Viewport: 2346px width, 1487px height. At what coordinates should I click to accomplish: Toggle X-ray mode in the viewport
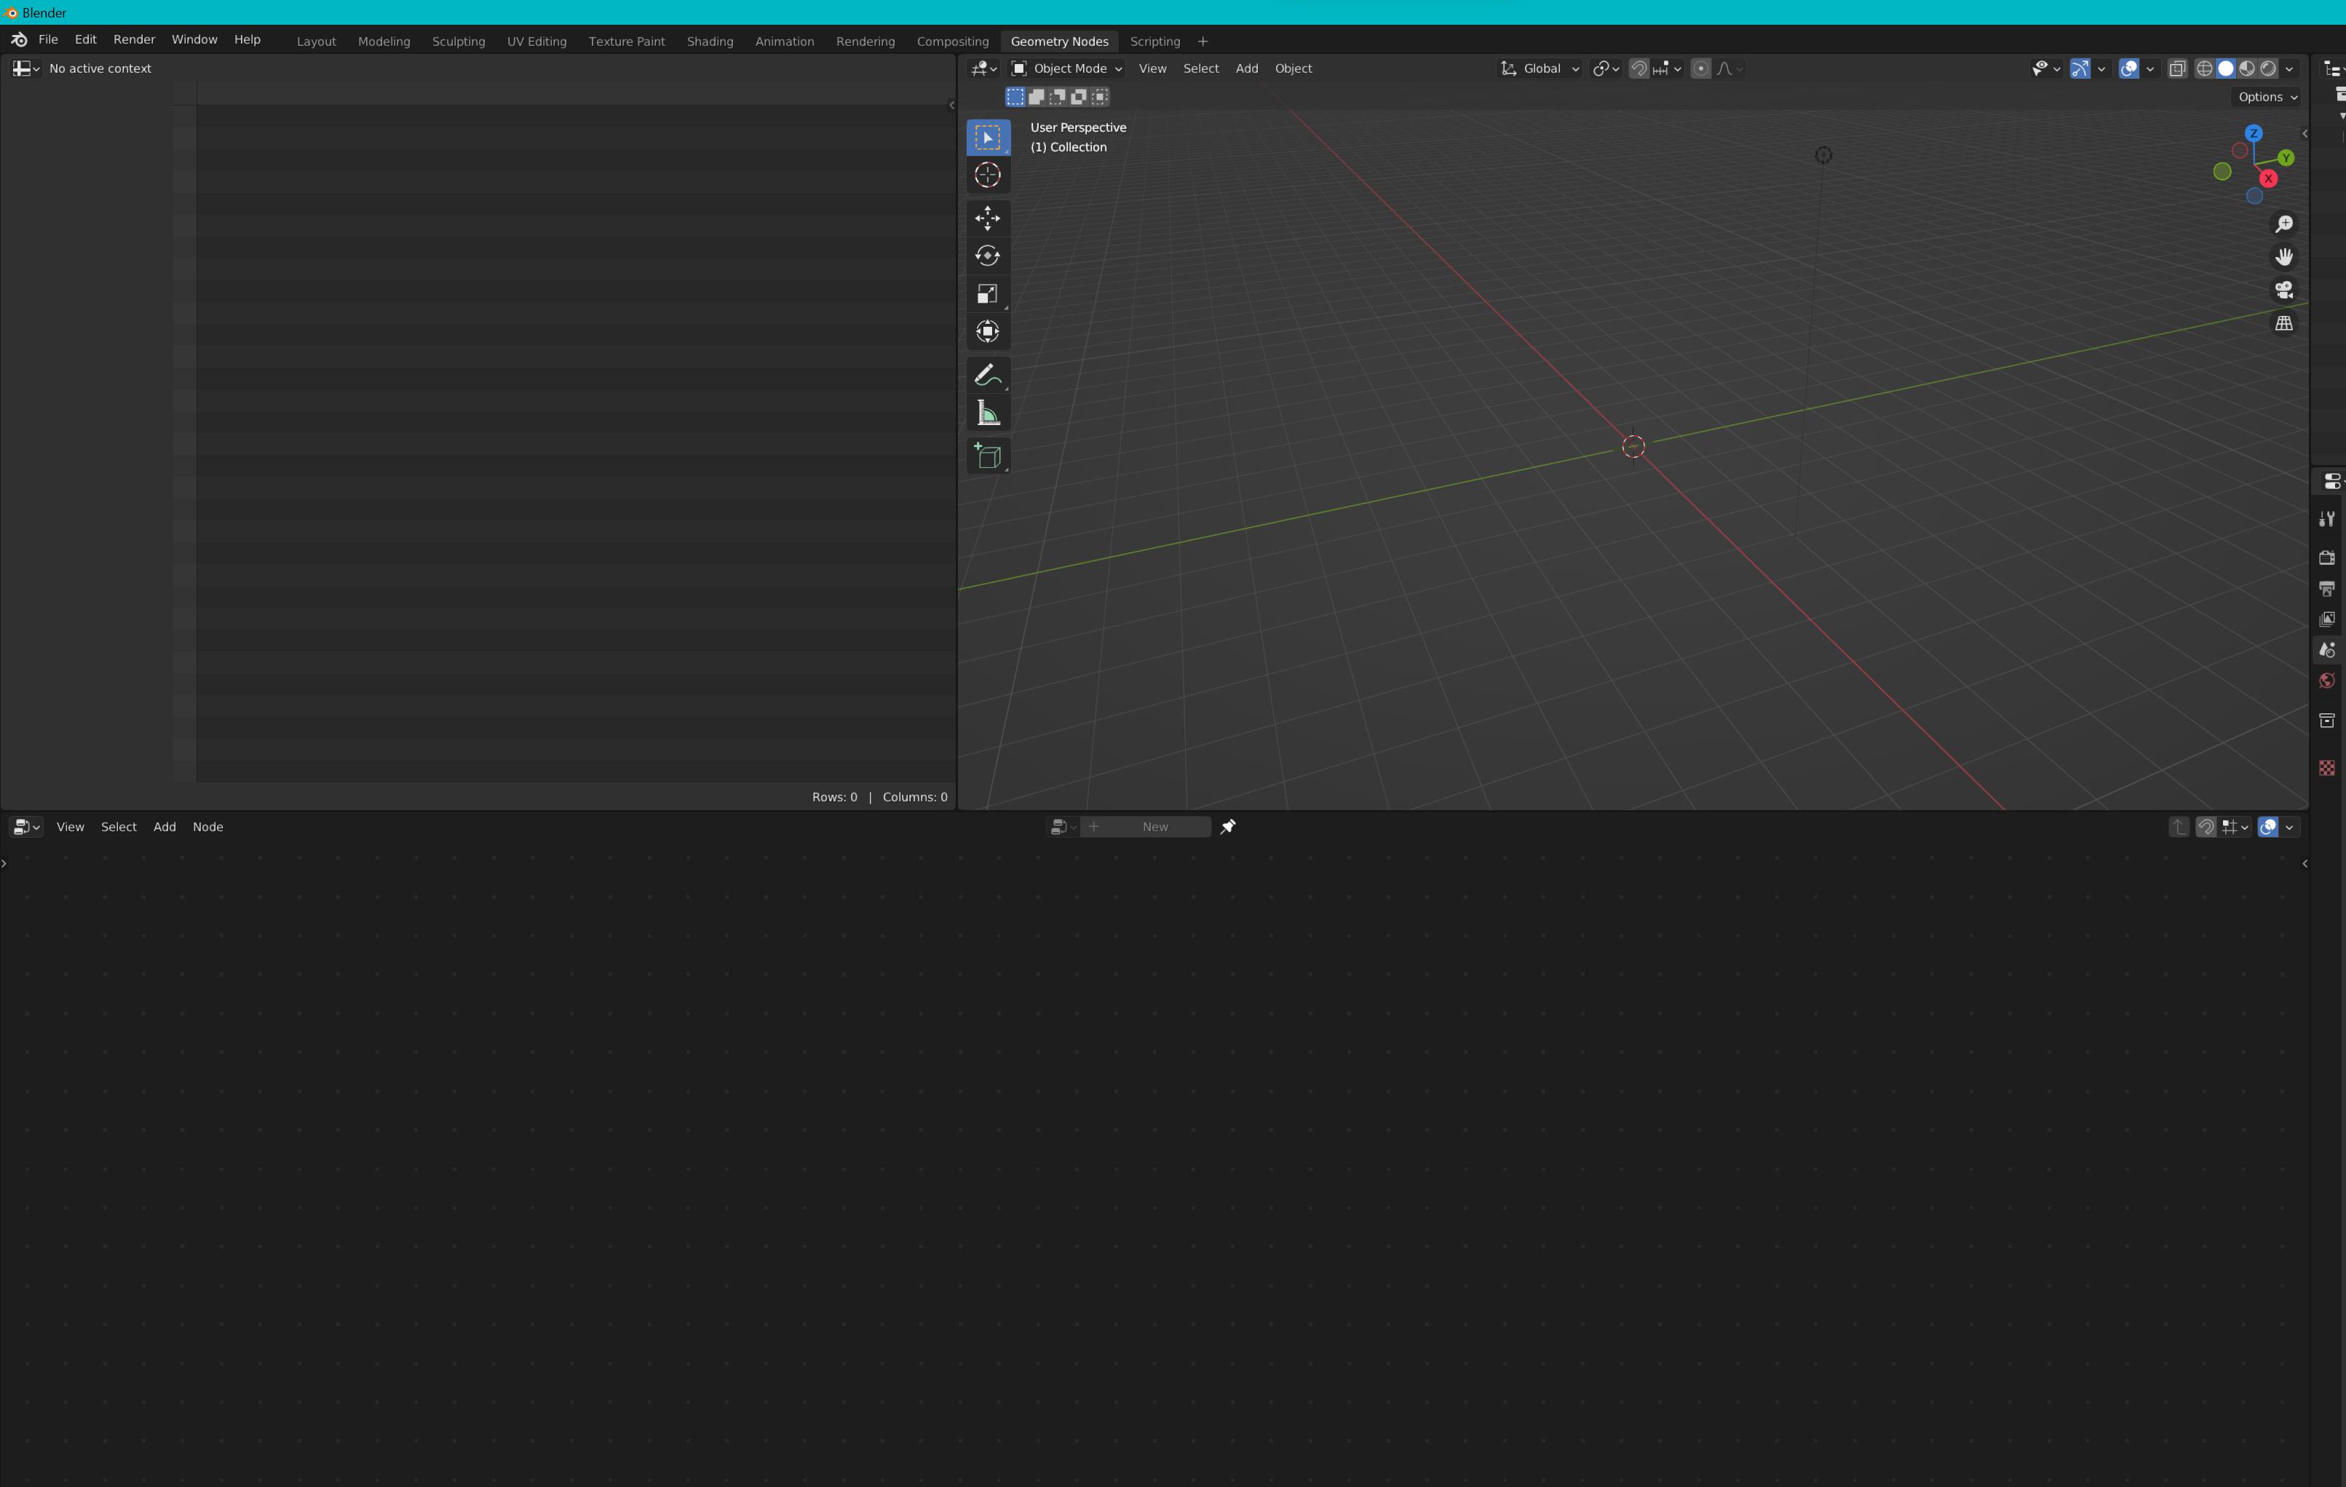(x=2177, y=68)
